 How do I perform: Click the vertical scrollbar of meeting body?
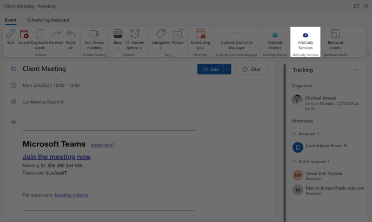pyautogui.click(x=284, y=143)
